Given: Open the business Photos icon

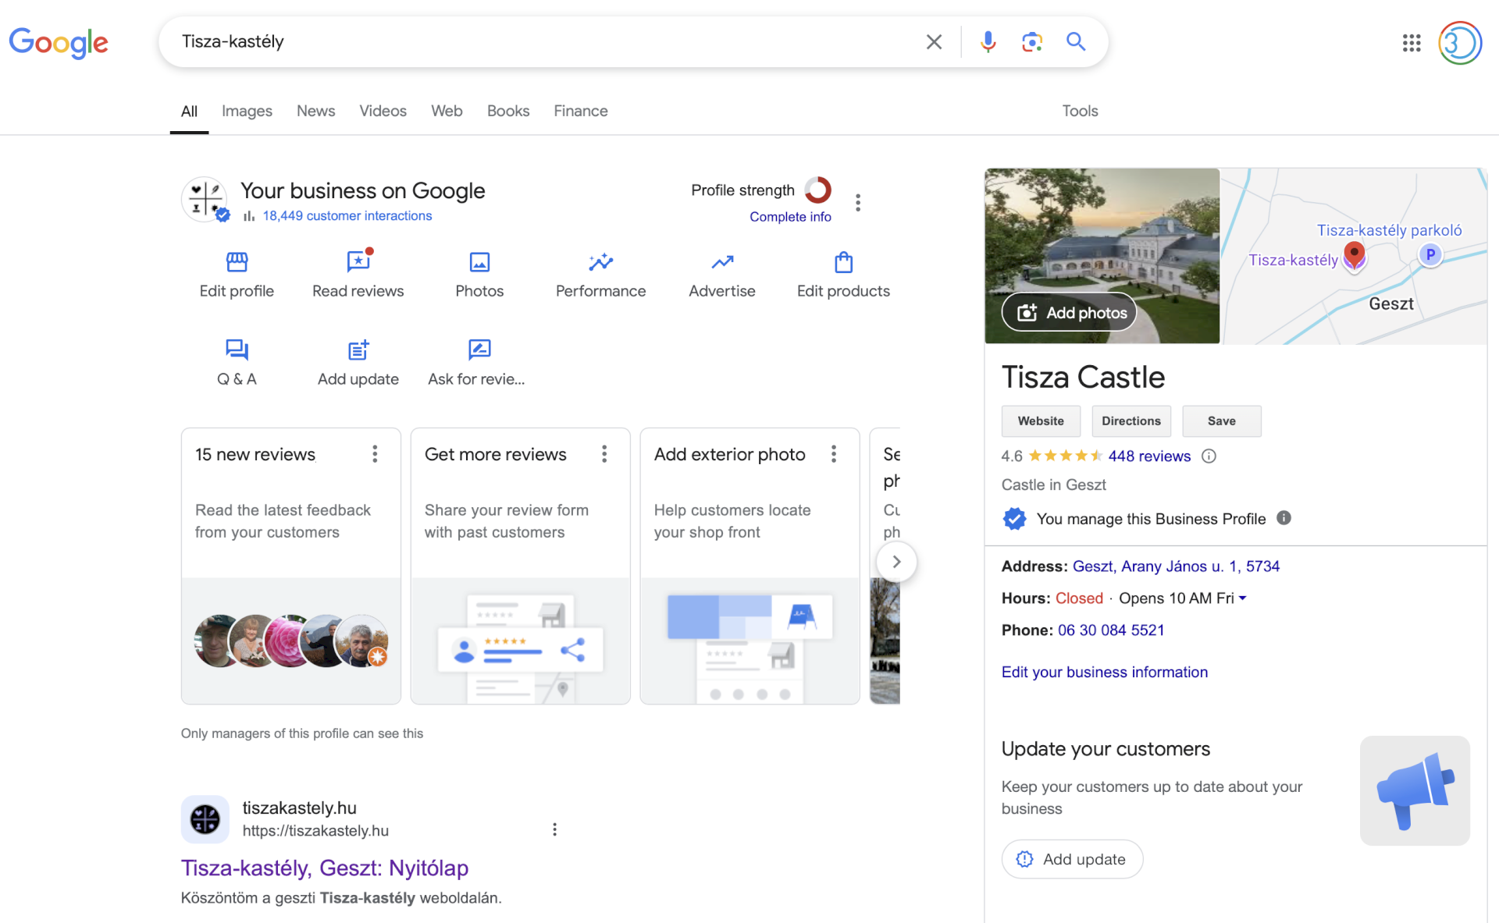Looking at the screenshot, I should click(x=479, y=262).
